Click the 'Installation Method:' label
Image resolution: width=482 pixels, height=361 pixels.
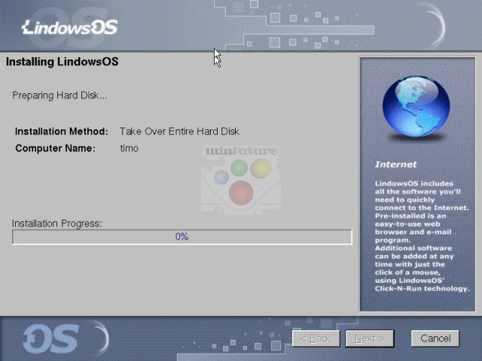tap(62, 132)
